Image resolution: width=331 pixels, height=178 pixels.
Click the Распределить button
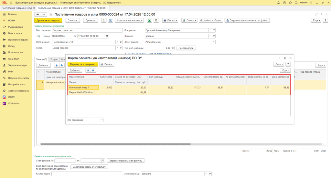pyautogui.click(x=186, y=48)
